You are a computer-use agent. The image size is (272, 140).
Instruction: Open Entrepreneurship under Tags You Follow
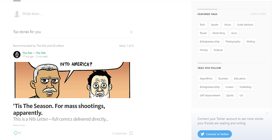coord(209,87)
